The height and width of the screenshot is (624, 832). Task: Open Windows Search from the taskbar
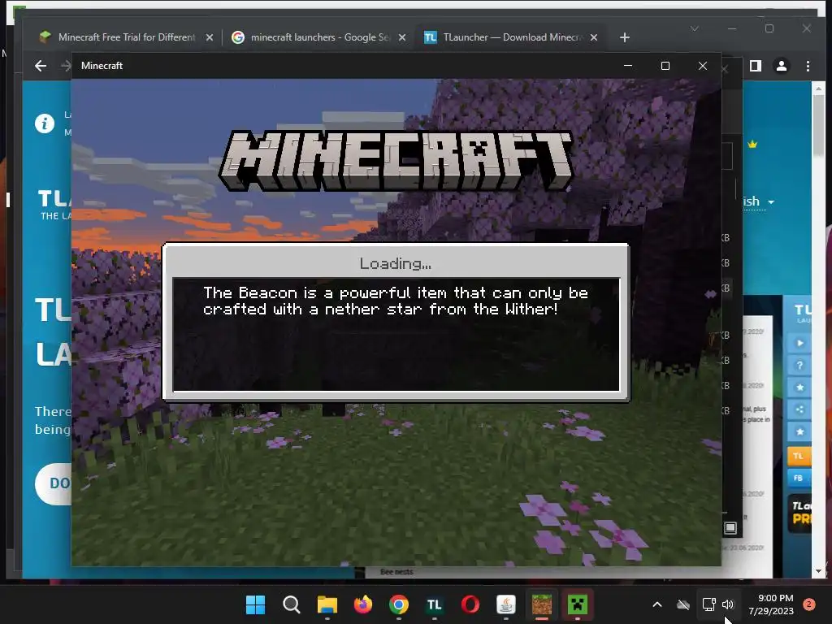pyautogui.click(x=292, y=604)
